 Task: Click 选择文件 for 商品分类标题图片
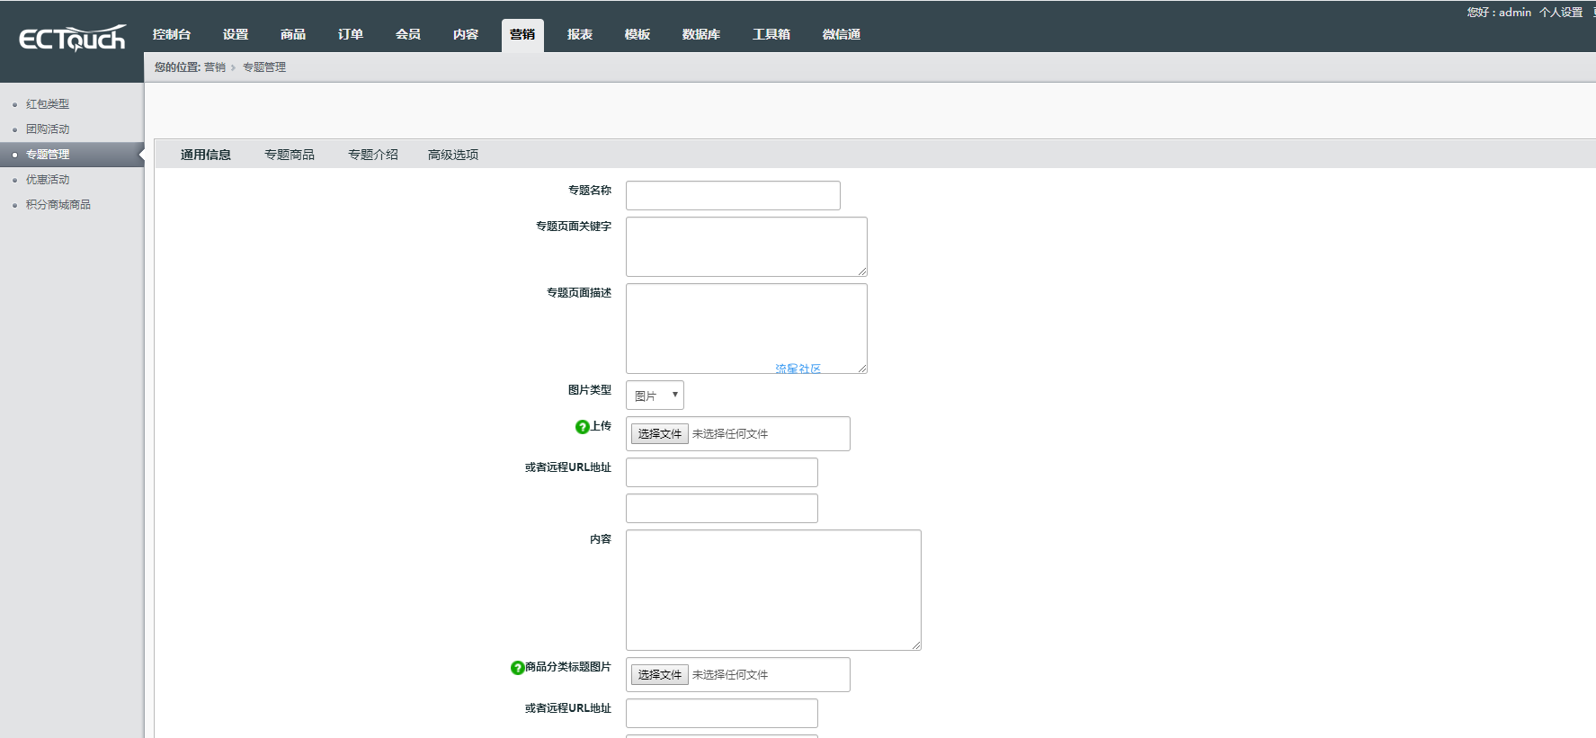[659, 674]
